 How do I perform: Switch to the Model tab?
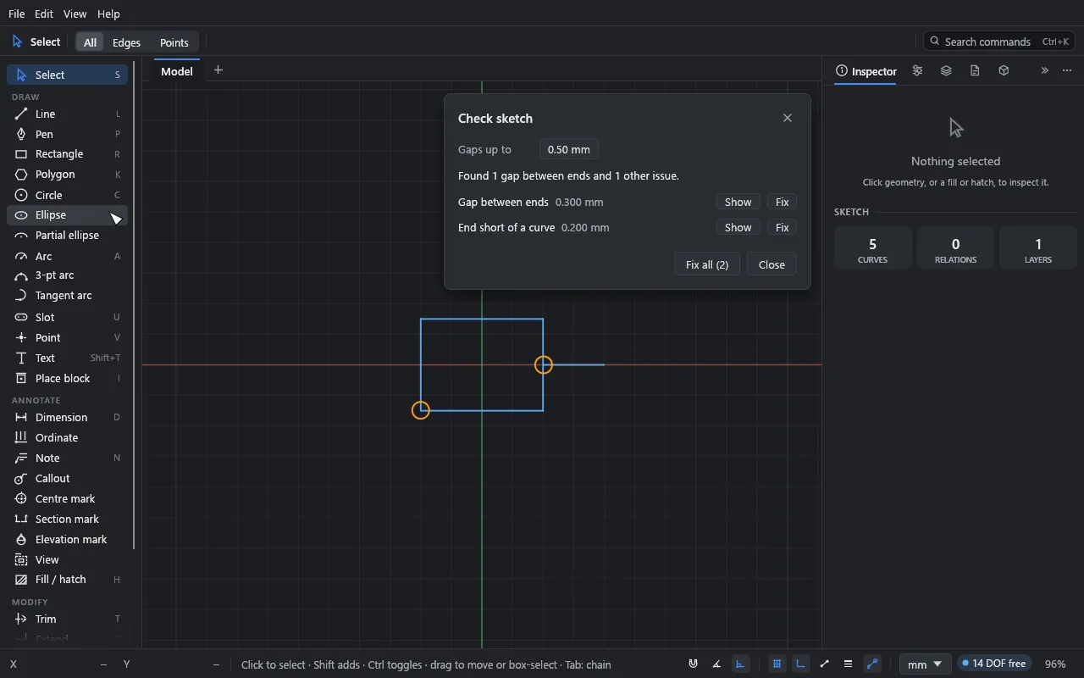[177, 71]
